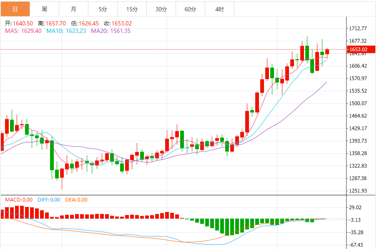
Task: Open the 月 (monthly) chart tab
Action: 73,9
